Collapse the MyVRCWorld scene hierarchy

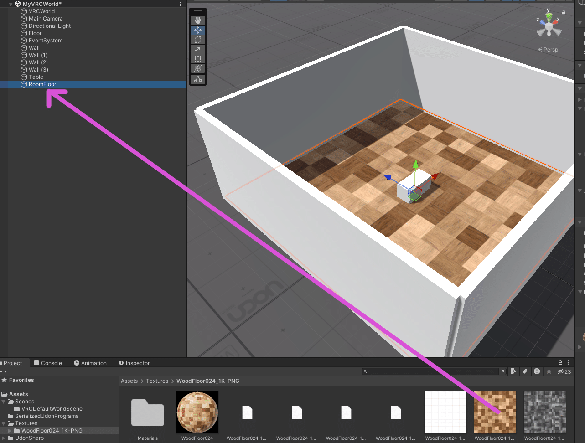point(10,4)
